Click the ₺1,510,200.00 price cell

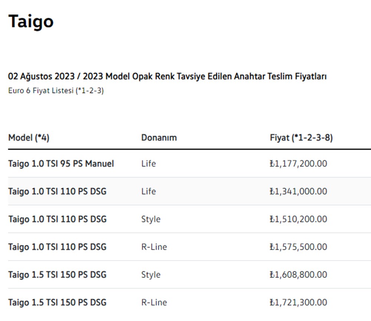coord(298,219)
